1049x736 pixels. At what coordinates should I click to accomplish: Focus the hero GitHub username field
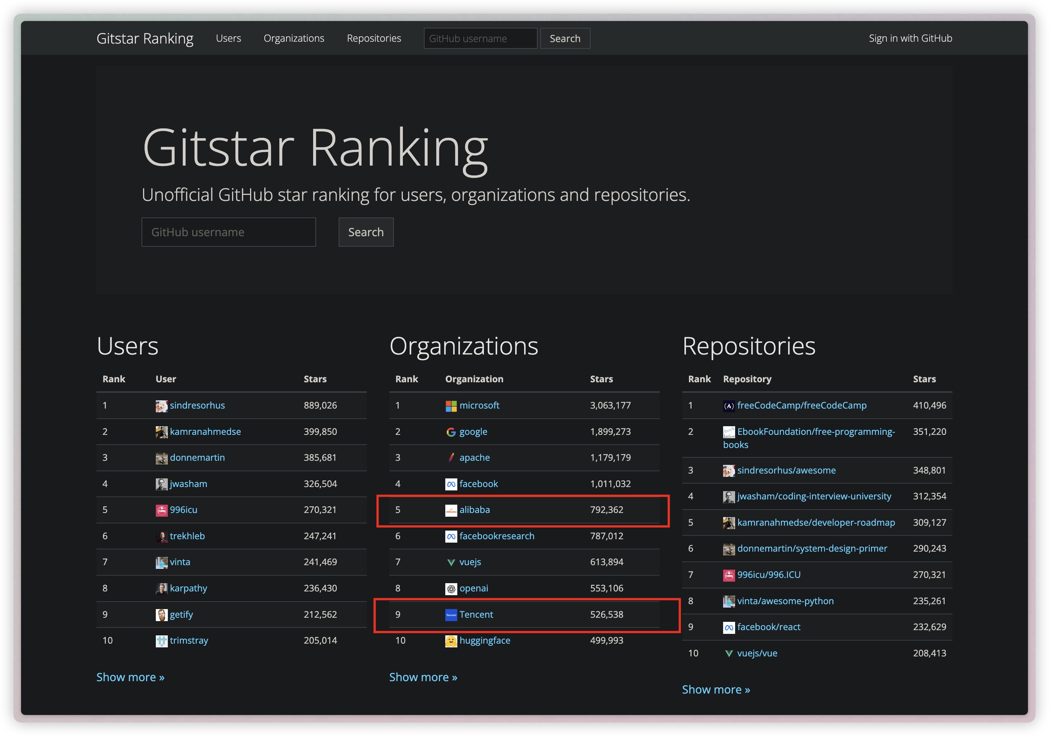click(228, 232)
